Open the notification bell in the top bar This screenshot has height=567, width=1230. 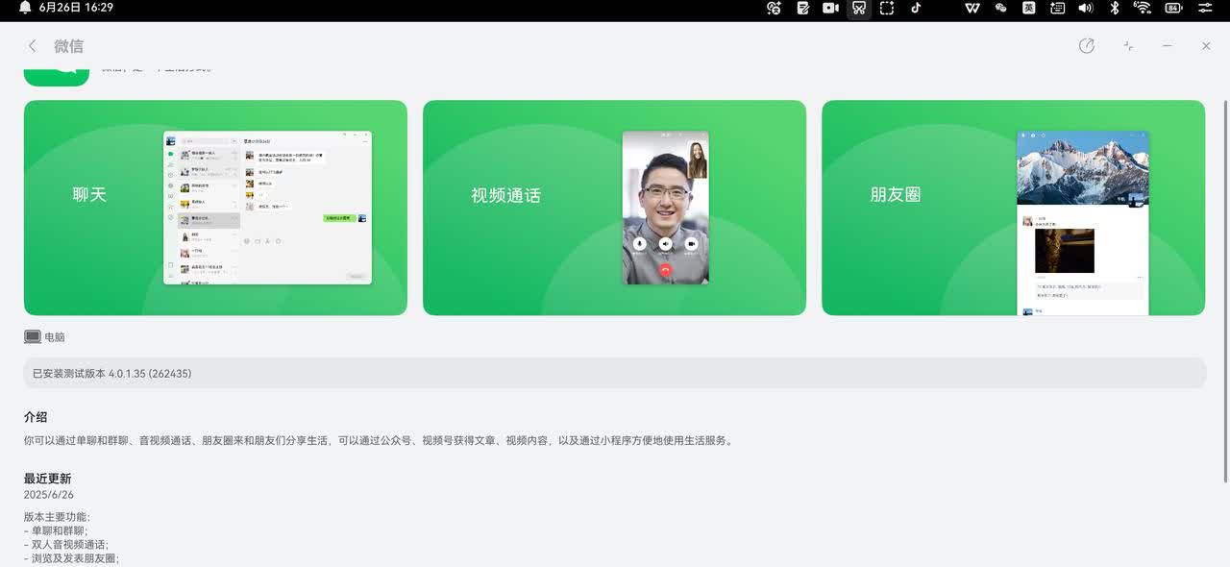pyautogui.click(x=25, y=8)
